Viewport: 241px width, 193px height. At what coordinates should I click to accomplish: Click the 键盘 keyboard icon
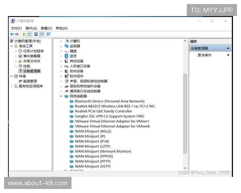click(66, 51)
